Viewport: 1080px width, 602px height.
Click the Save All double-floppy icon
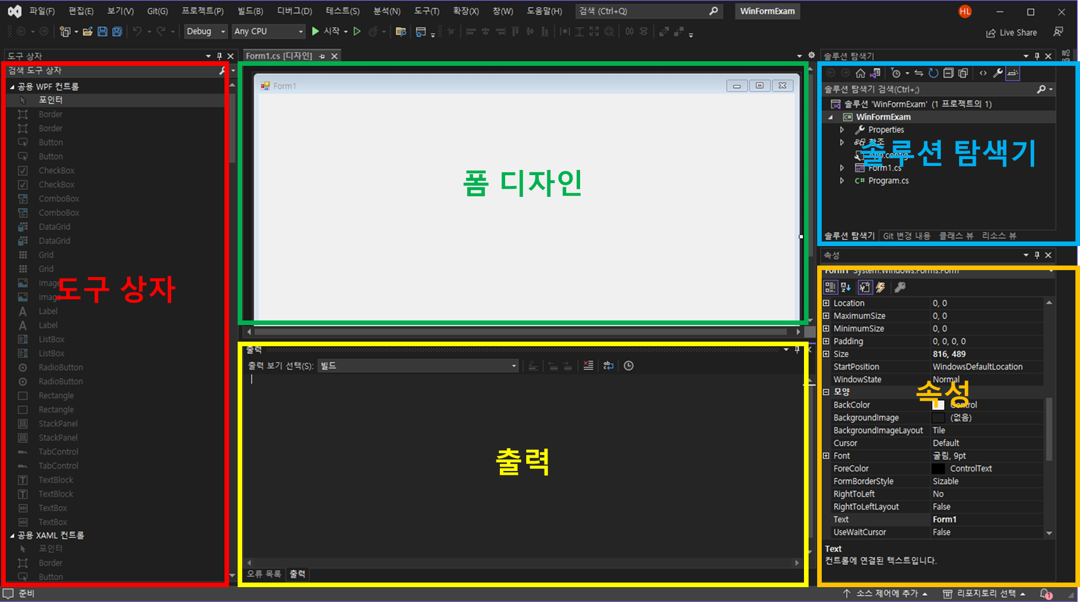tap(117, 31)
